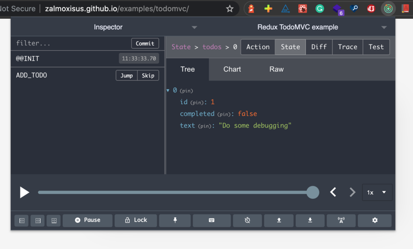
Task: Open the red book extension icon
Action: [x=405, y=9]
